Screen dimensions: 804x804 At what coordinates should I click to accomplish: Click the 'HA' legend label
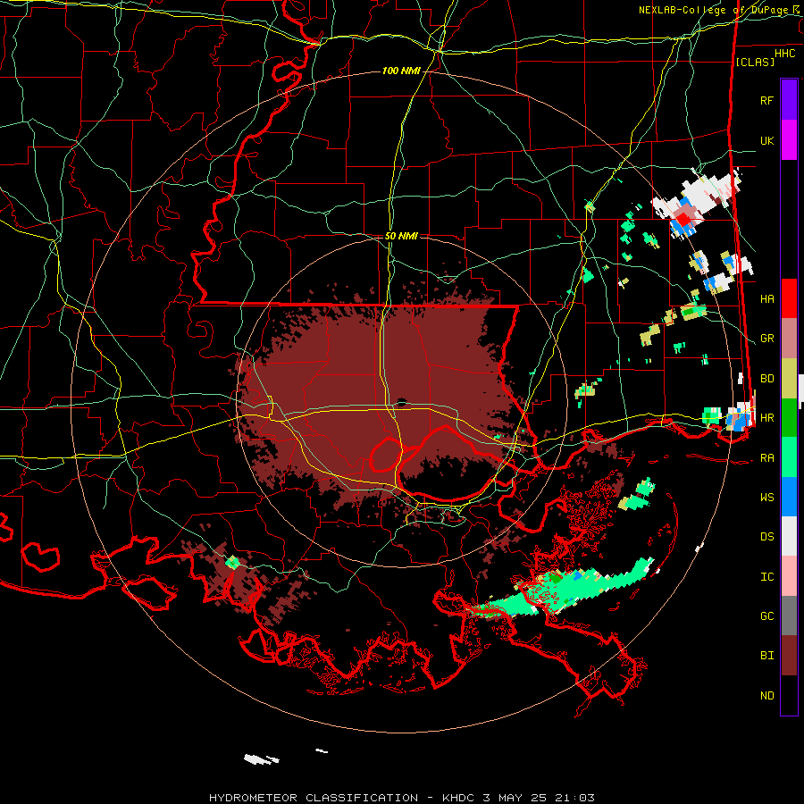coord(766,298)
